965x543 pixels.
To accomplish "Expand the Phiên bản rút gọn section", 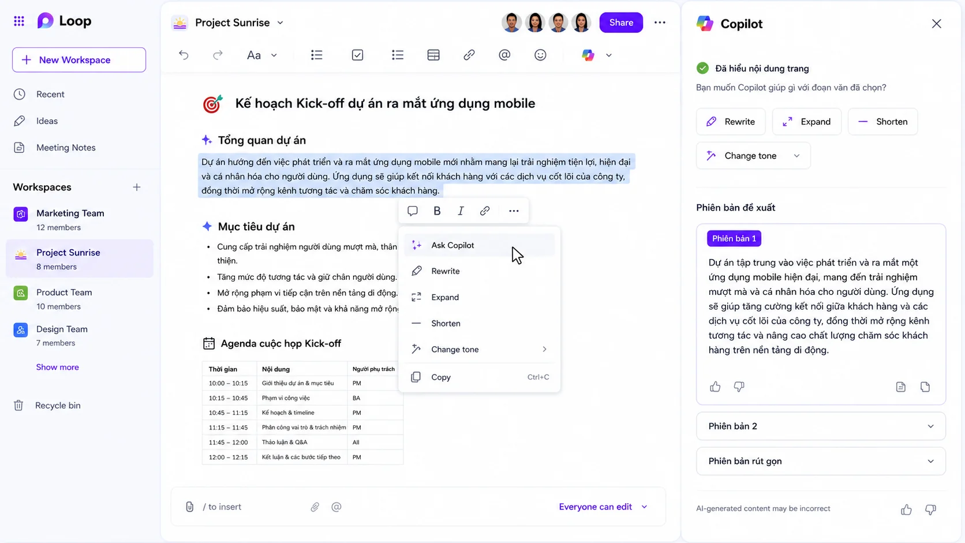I will (821, 461).
